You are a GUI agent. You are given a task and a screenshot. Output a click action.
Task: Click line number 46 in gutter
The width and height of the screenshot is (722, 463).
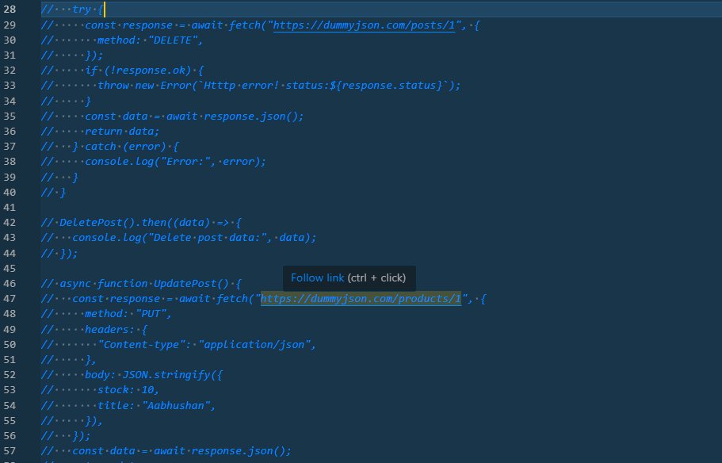[x=10, y=283]
